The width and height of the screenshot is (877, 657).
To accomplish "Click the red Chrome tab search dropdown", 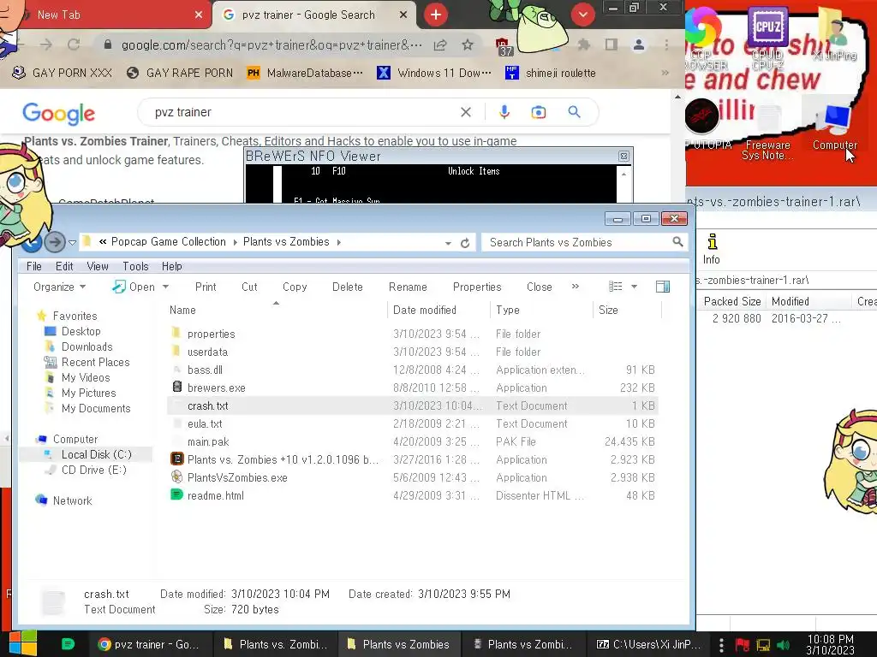I will [582, 15].
